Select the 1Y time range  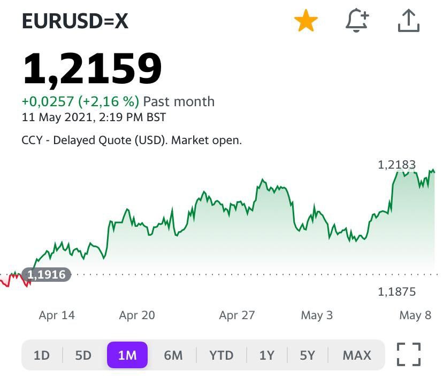pos(266,355)
